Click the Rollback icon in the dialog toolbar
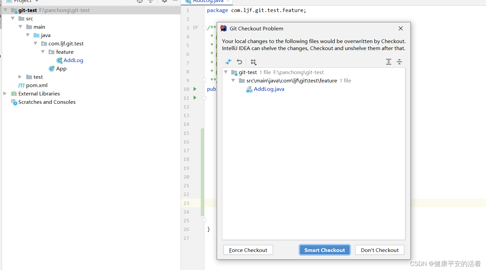This screenshot has width=486, height=270. 239,62
